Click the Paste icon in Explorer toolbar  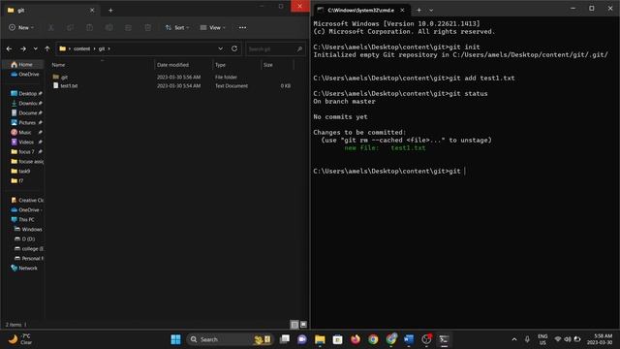click(90, 28)
